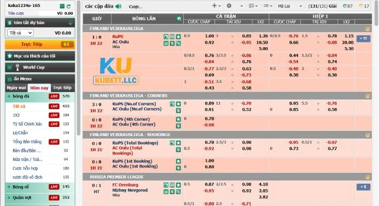Click the Cược... link in top bar

tap(135, 7)
